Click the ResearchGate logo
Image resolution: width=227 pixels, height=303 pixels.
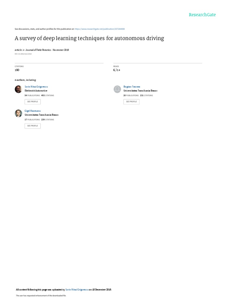pyautogui.click(x=202, y=14)
